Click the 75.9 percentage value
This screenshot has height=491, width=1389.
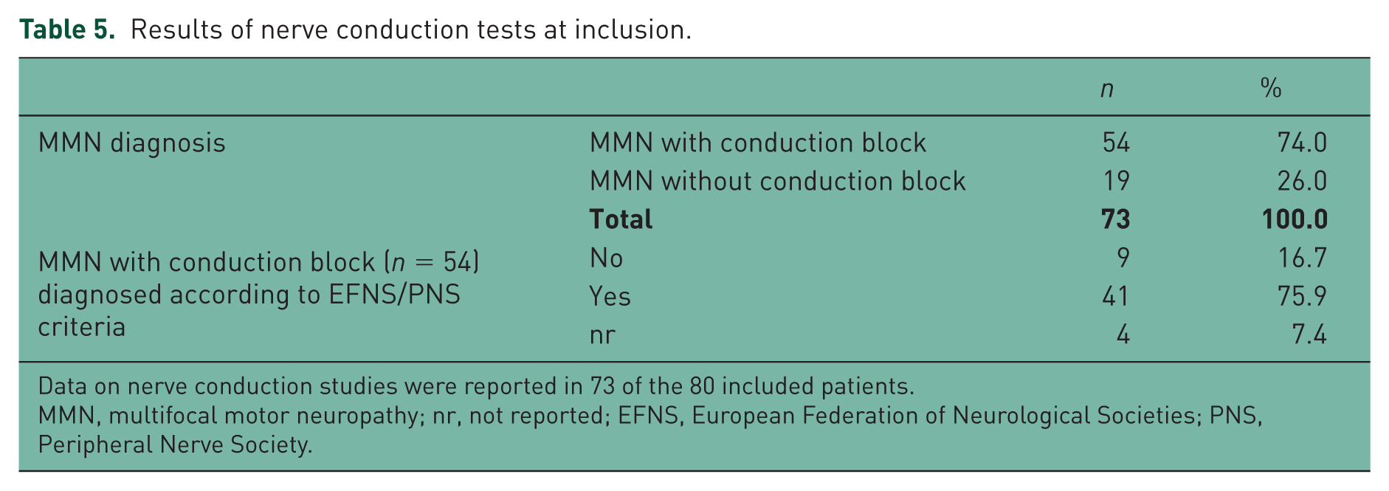point(1302,296)
